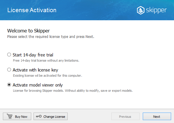Viewport: 174px width, 123px height.
Task: Choose the Activate with license key option
Action: click(9, 70)
